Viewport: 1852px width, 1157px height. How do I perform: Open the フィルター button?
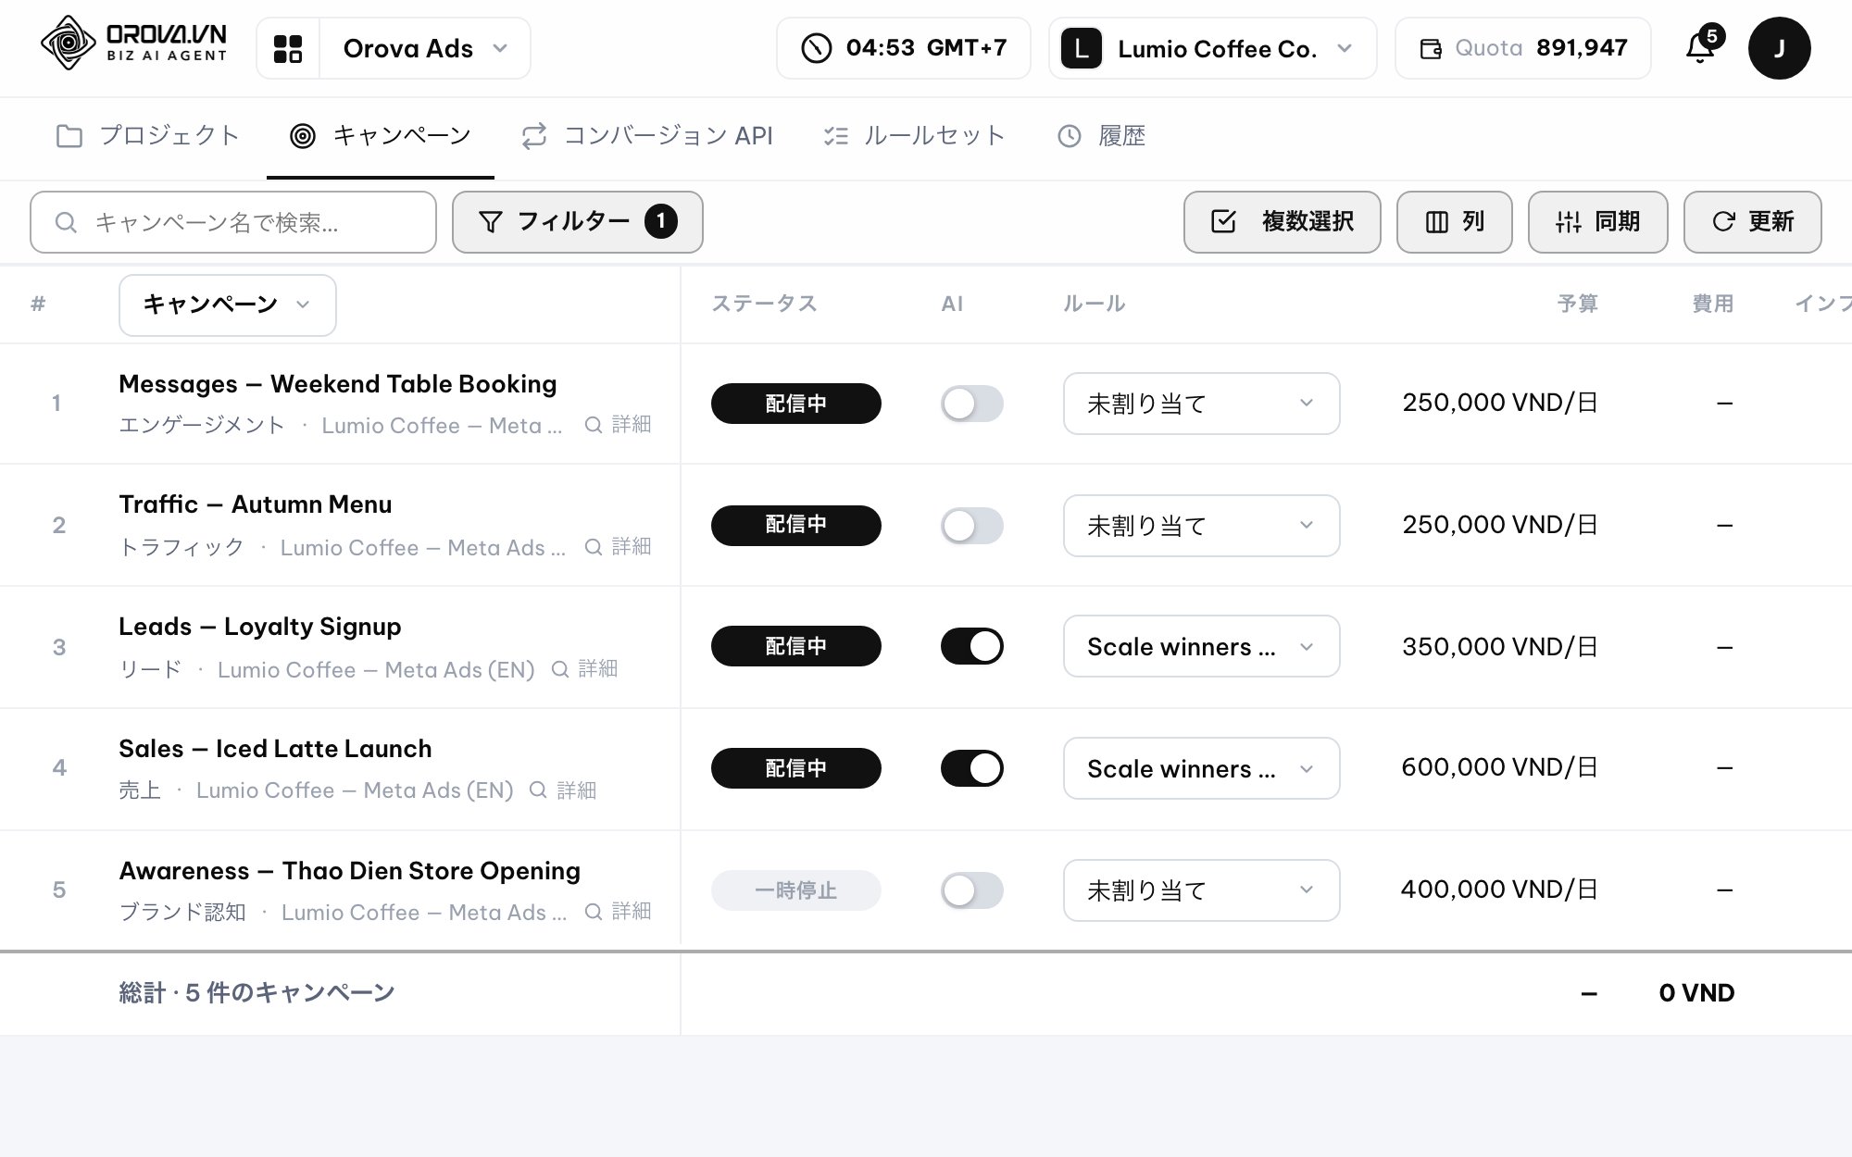point(577,222)
